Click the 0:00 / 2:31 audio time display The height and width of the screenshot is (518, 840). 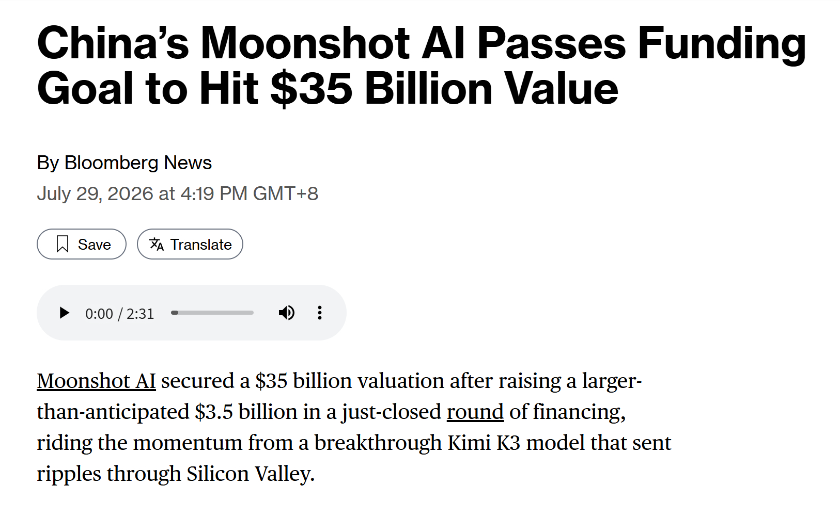(x=120, y=314)
